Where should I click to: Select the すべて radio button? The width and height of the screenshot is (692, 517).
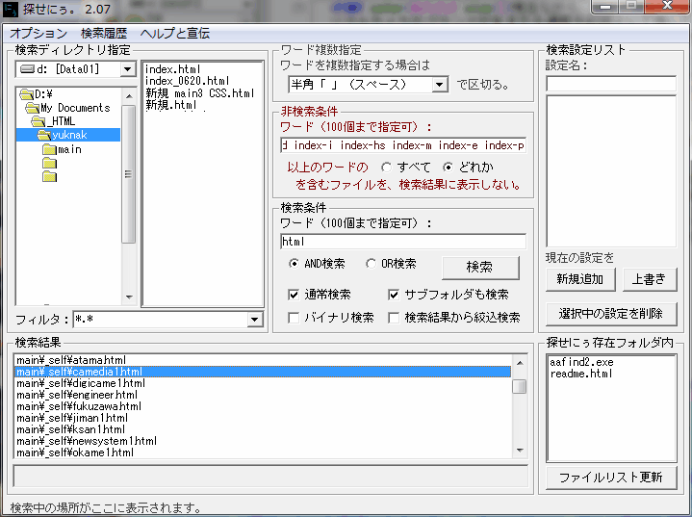click(x=387, y=168)
